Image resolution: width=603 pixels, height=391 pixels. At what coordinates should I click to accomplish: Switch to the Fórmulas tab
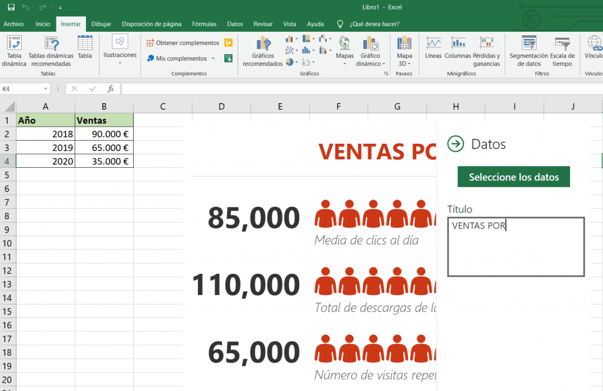point(204,24)
